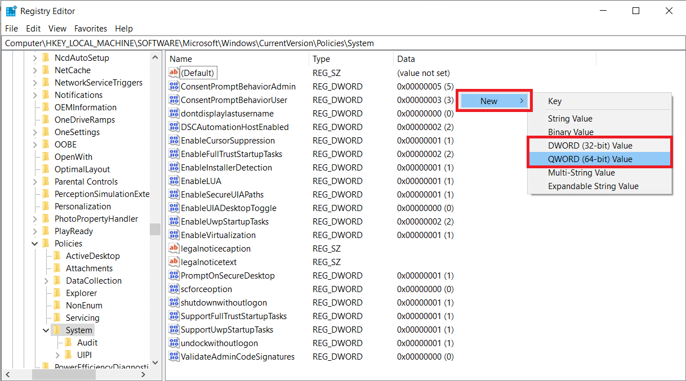This screenshot has width=686, height=381.
Task: Select QWORD (64-bit) Value menu entry
Action: [590, 159]
